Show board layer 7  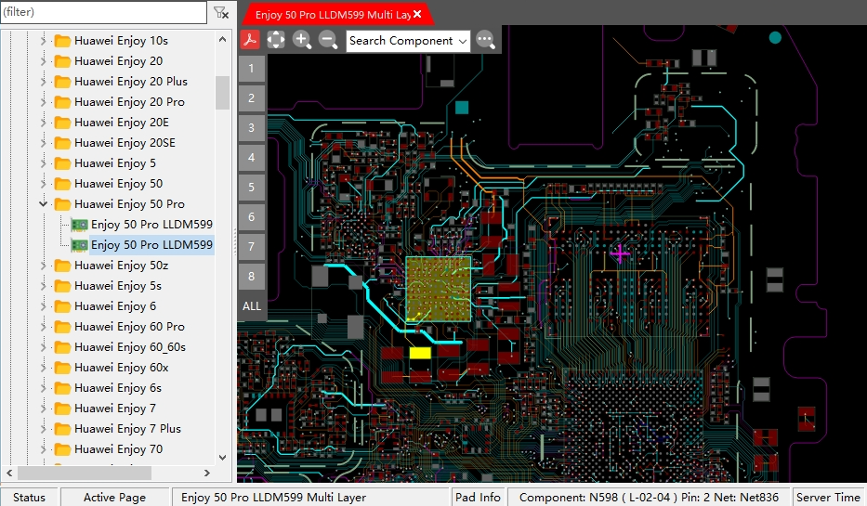(252, 246)
